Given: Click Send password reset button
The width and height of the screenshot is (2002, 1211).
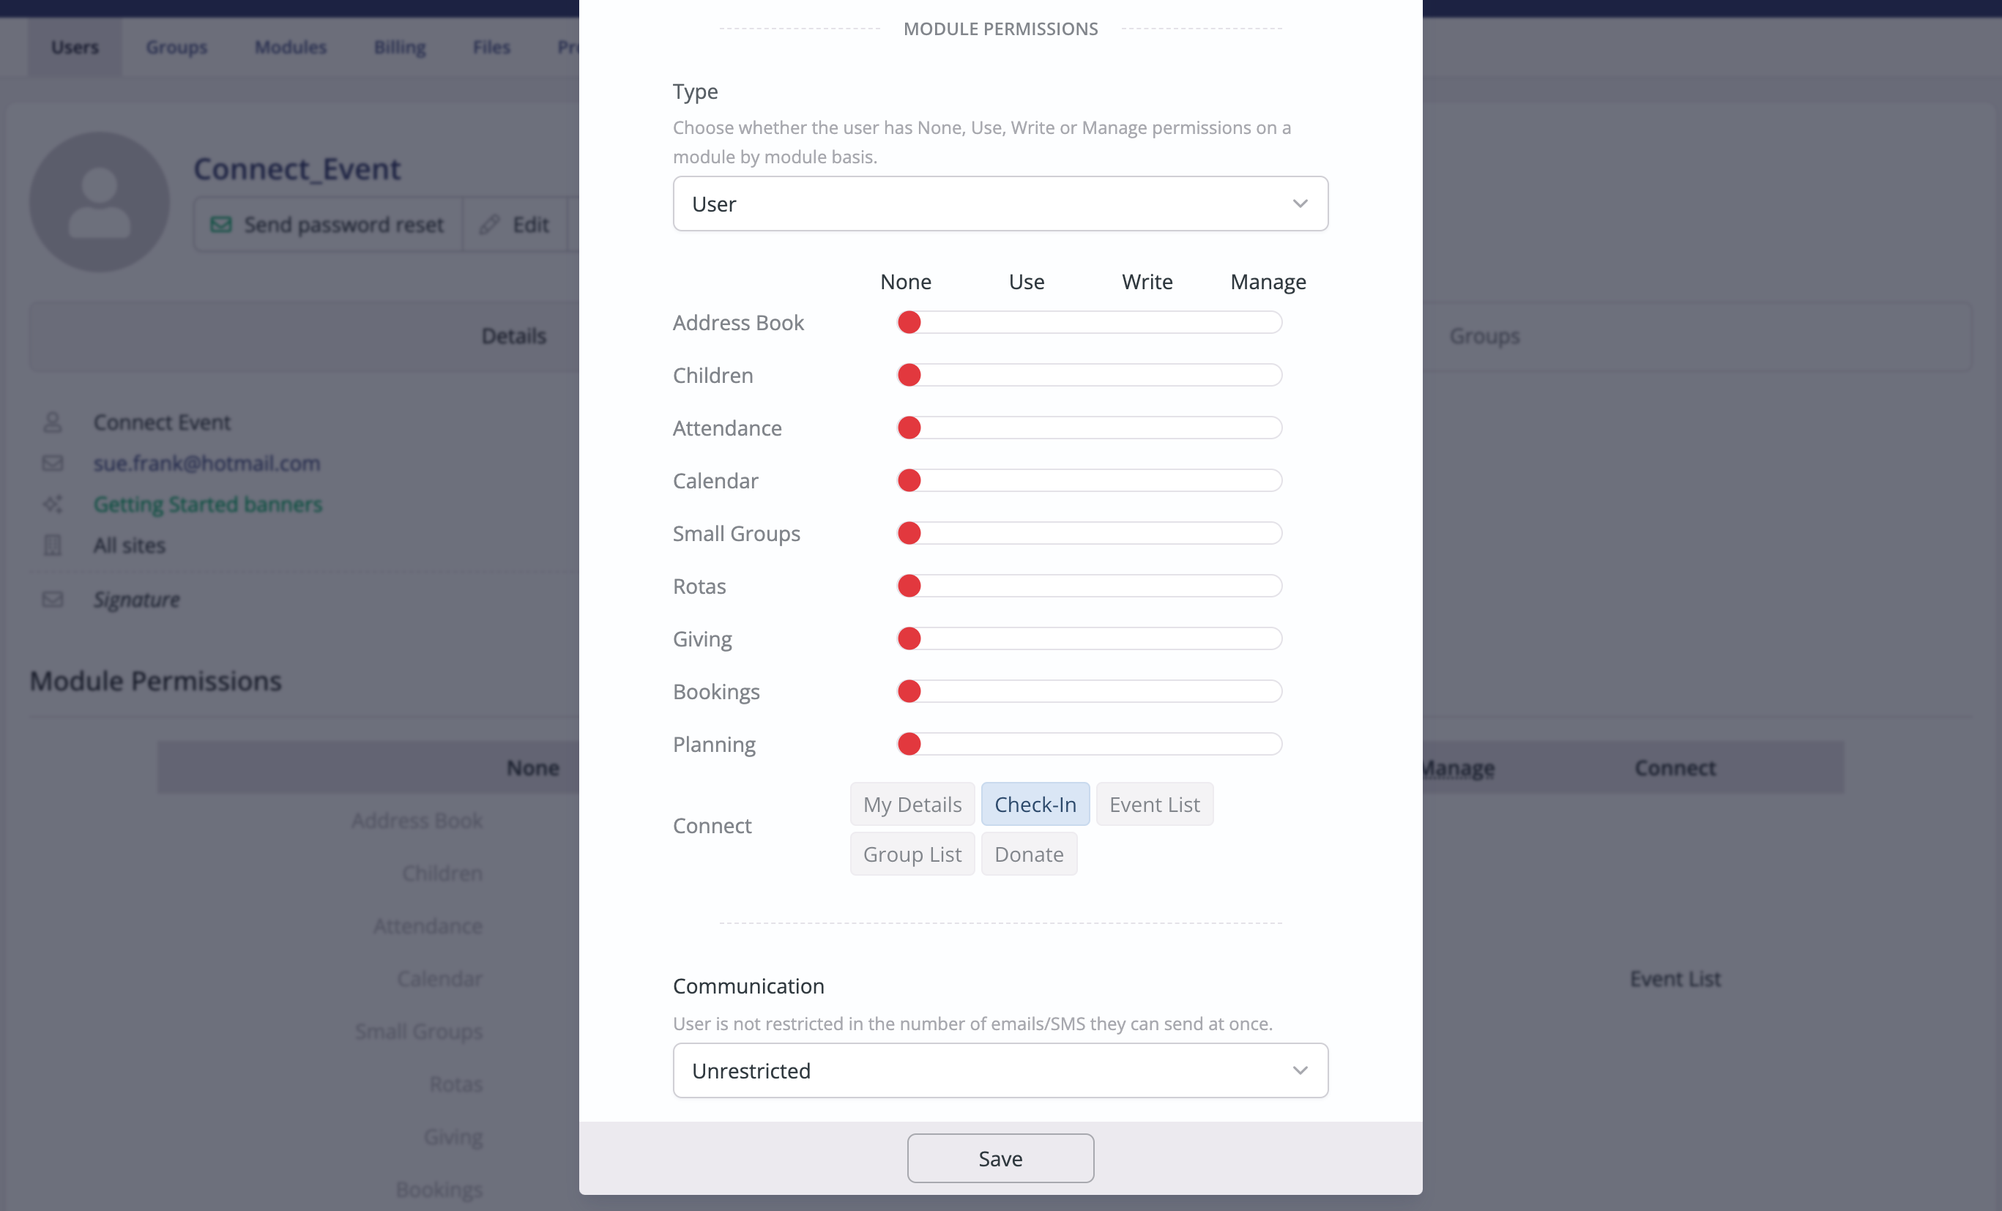Looking at the screenshot, I should (327, 224).
